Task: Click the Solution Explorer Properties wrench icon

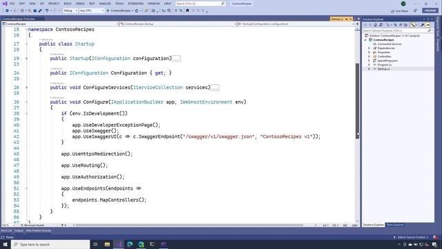Action: (x=422, y=25)
